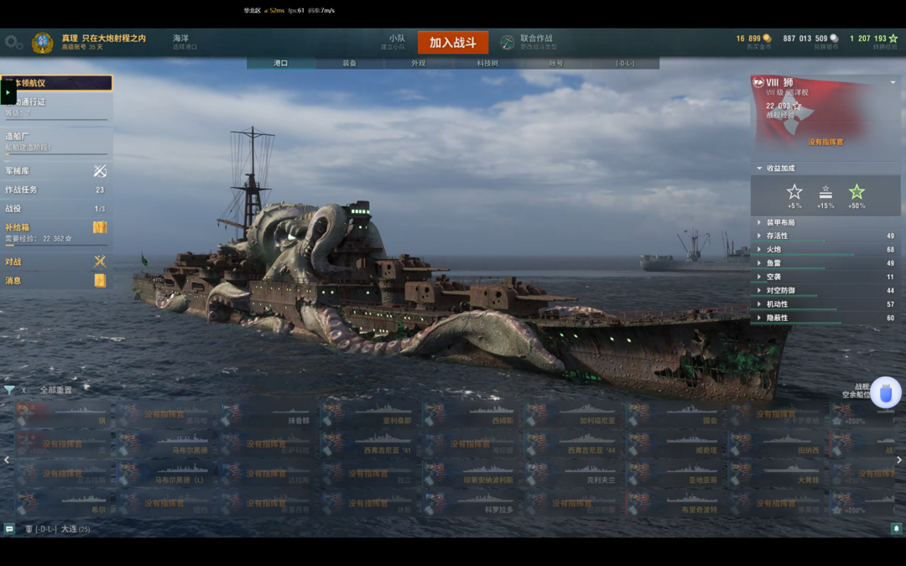The image size is (906, 566).
Task: Open the 战役 campaigns entry
Action: (56, 209)
